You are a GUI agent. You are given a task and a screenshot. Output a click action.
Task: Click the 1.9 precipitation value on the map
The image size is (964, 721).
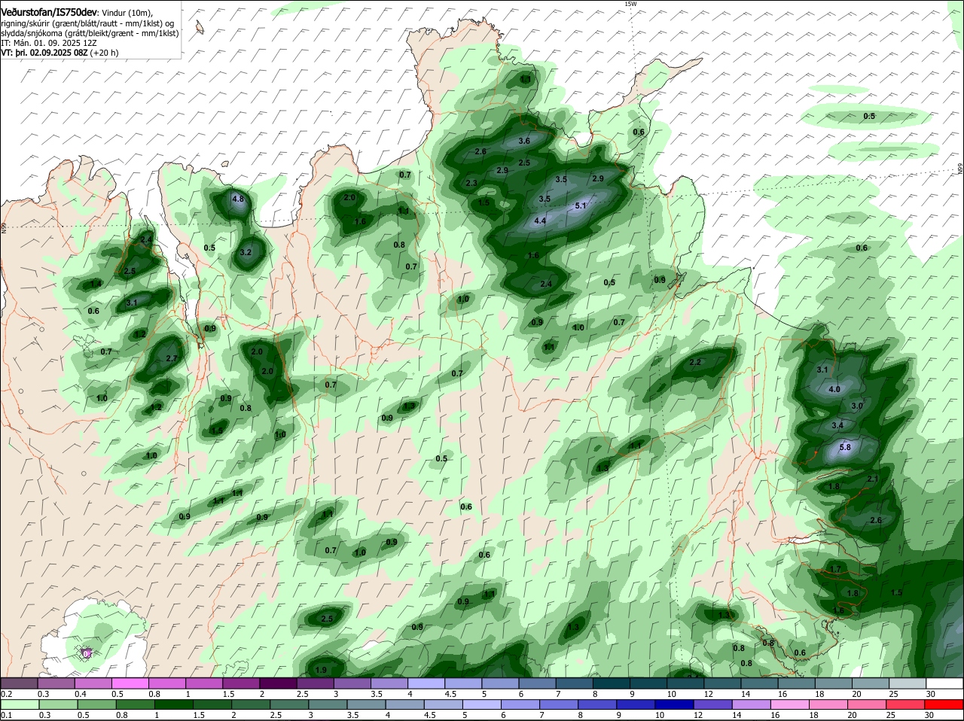(321, 670)
